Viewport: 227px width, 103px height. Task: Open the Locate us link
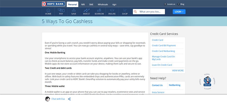tap(171, 4)
